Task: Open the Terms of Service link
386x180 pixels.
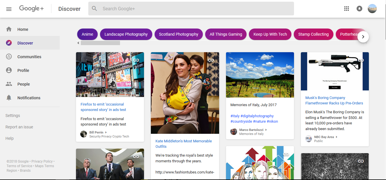Action: click(x=19, y=166)
